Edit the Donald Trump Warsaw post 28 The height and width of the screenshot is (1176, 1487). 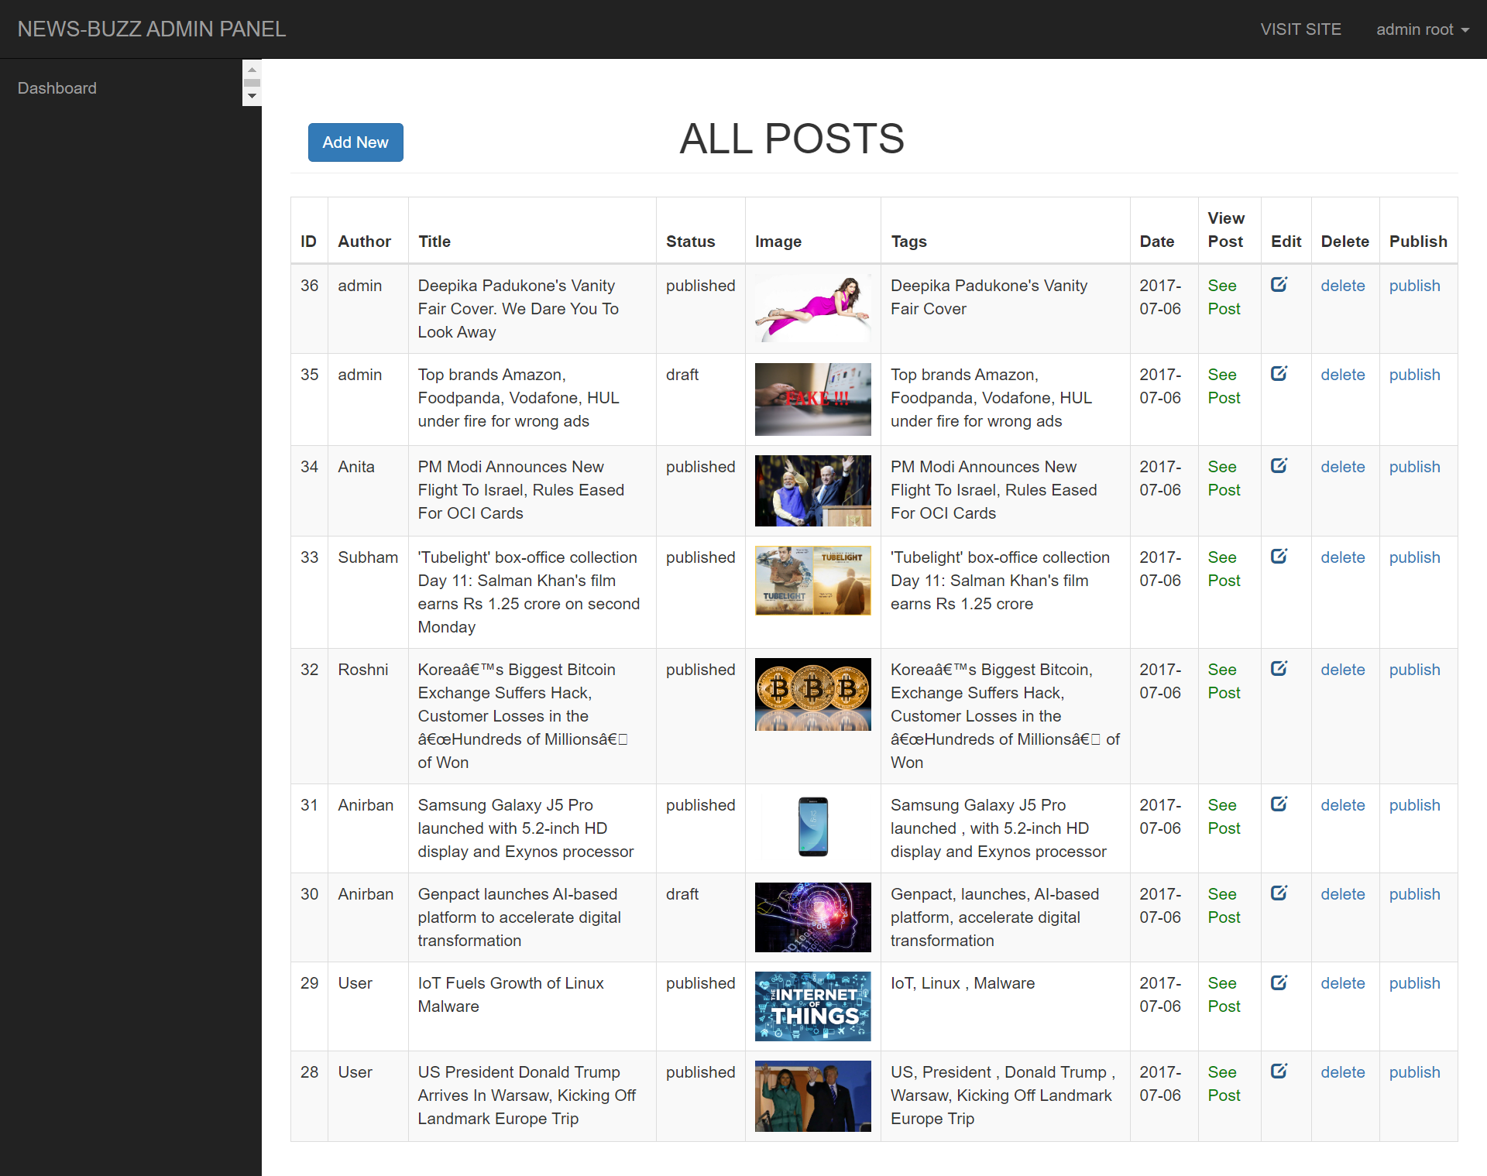coord(1279,1071)
